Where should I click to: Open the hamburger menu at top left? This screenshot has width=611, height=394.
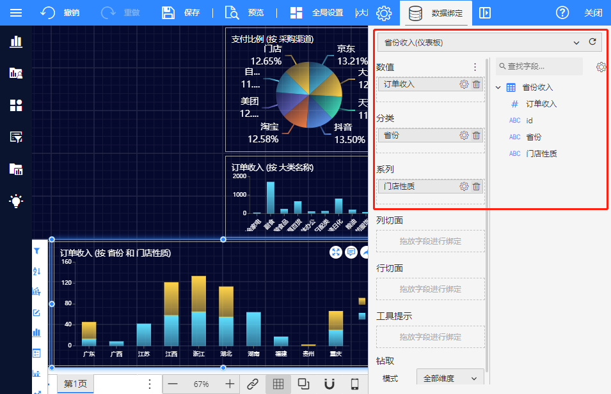[x=16, y=13]
